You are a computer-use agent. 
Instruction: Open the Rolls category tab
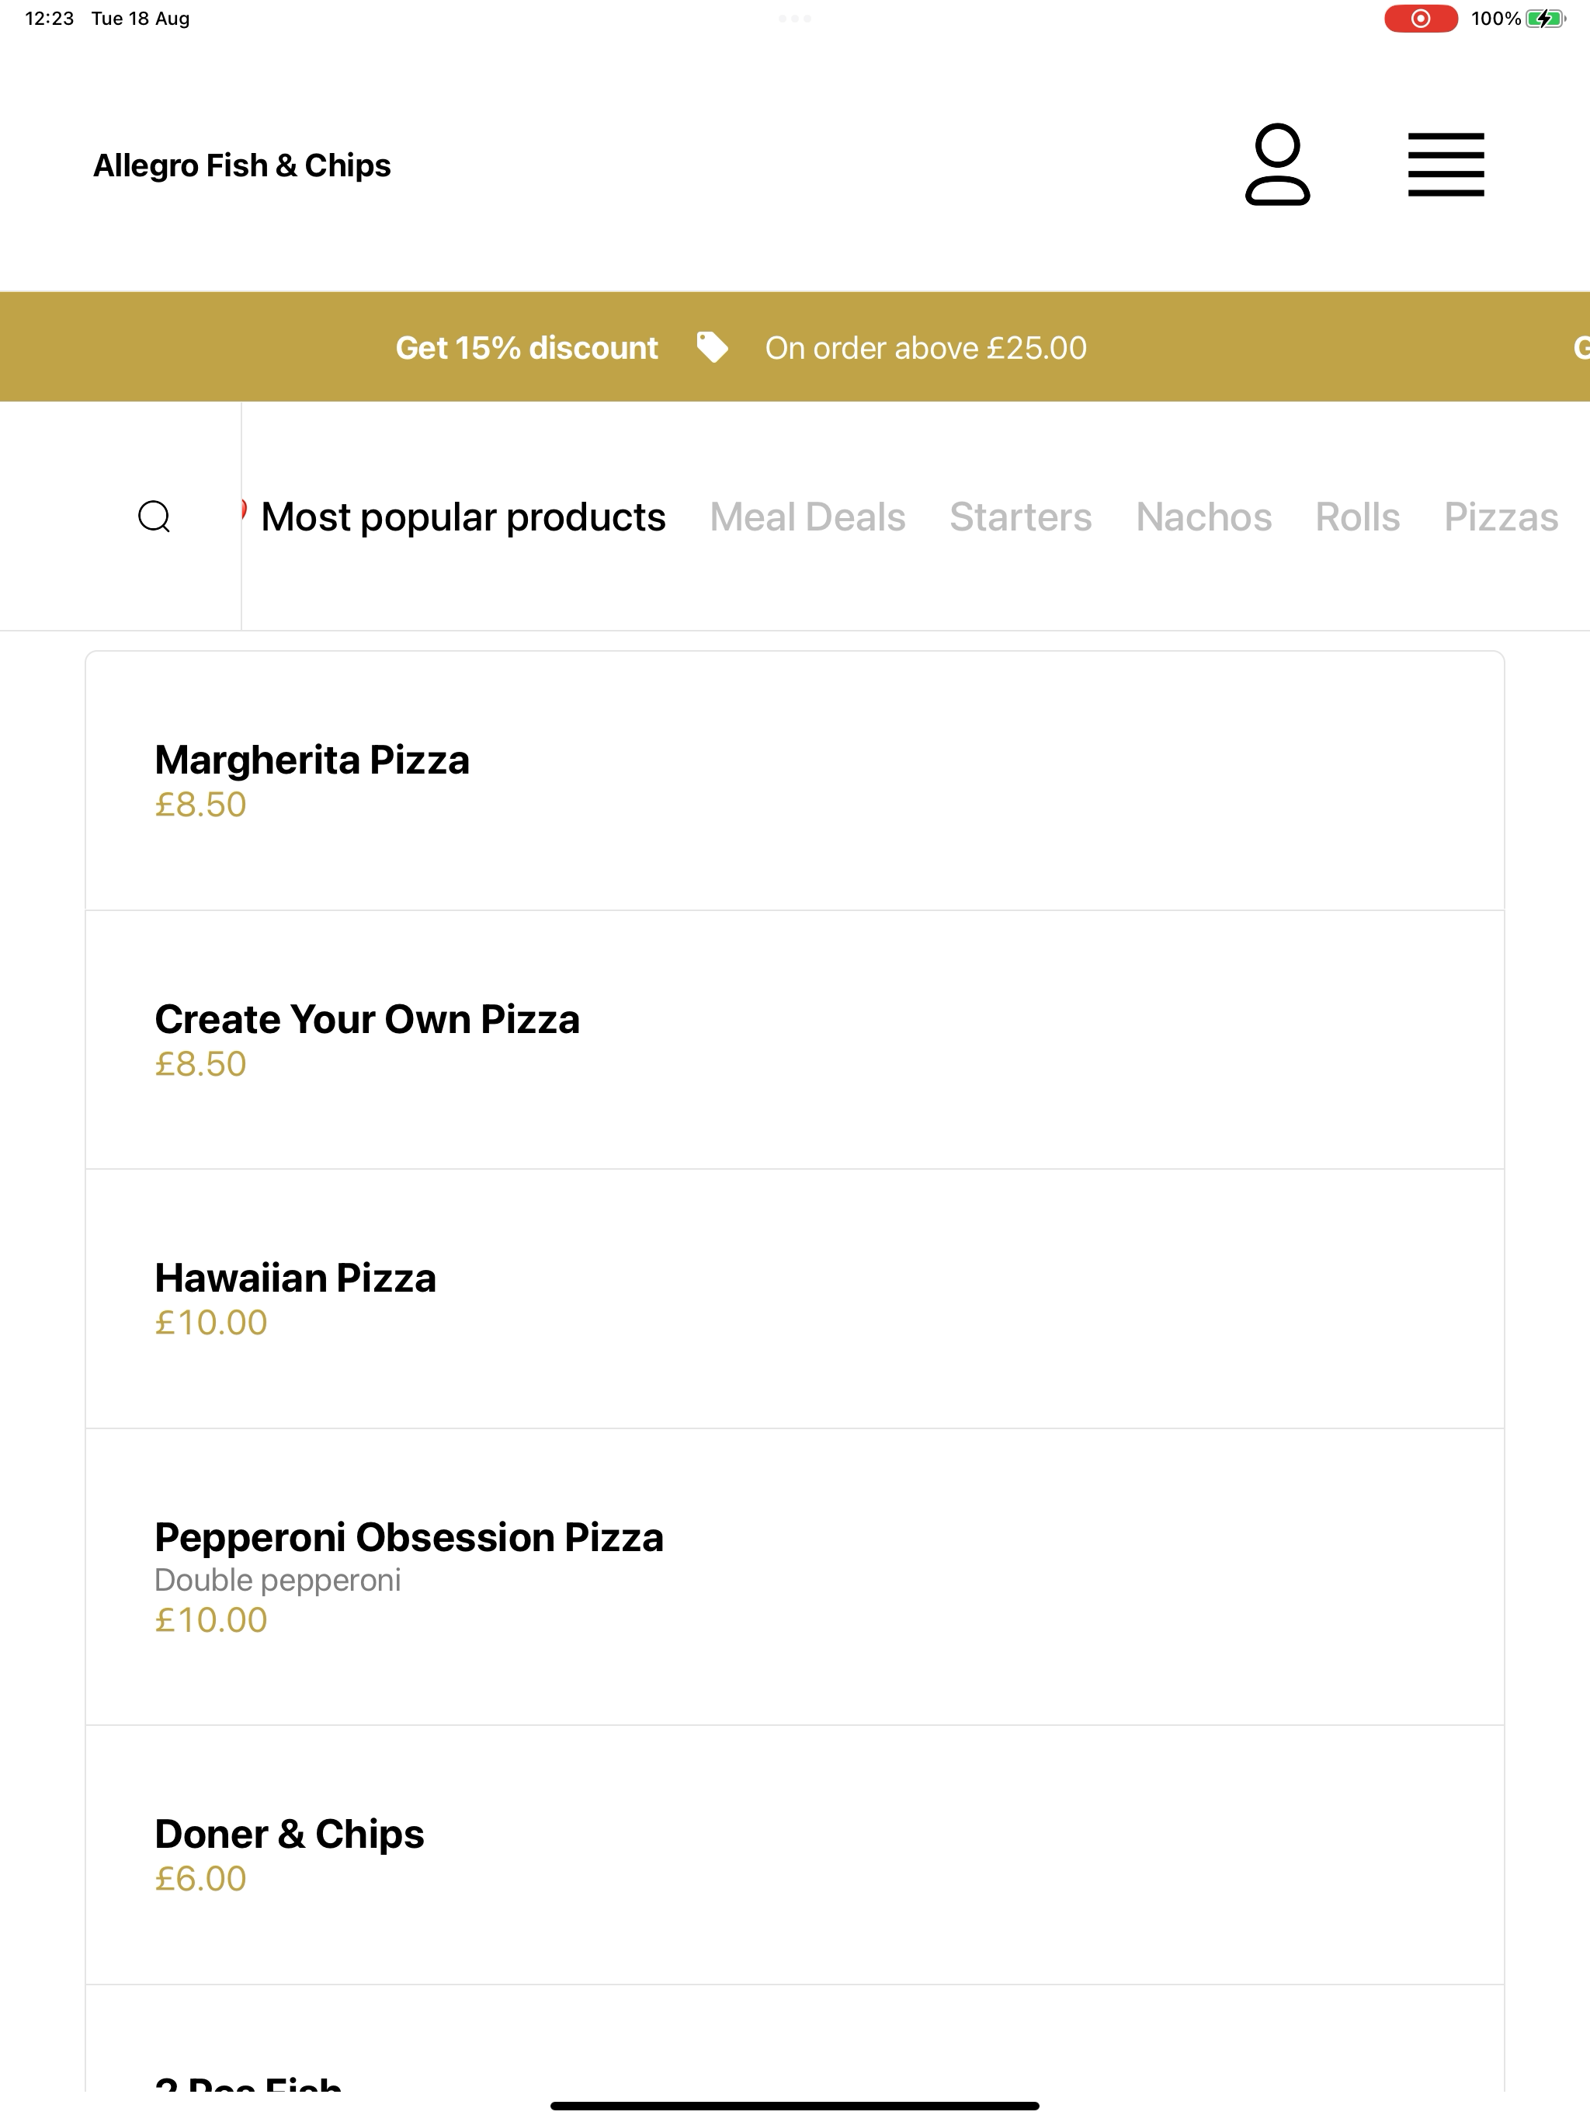pyautogui.click(x=1357, y=517)
